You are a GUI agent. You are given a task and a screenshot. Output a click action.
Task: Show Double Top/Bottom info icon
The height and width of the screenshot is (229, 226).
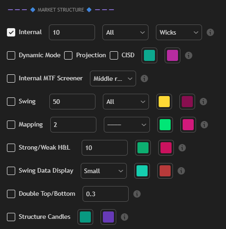pos(137,194)
